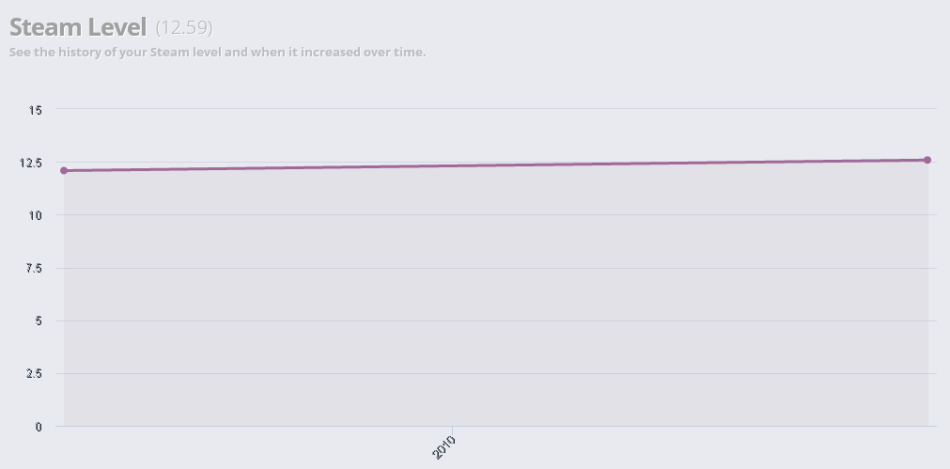Click the 2010 x-axis label
The image size is (950, 469).
click(x=444, y=447)
